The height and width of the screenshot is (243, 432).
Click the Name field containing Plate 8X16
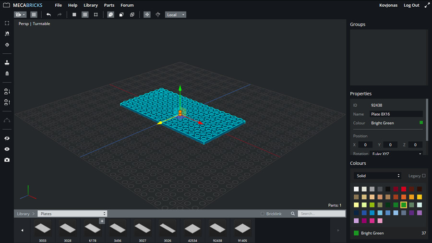coord(396,114)
